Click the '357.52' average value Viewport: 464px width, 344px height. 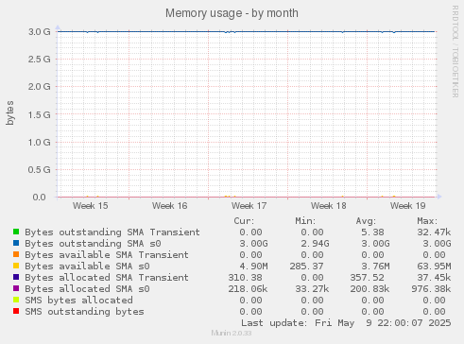(x=367, y=278)
